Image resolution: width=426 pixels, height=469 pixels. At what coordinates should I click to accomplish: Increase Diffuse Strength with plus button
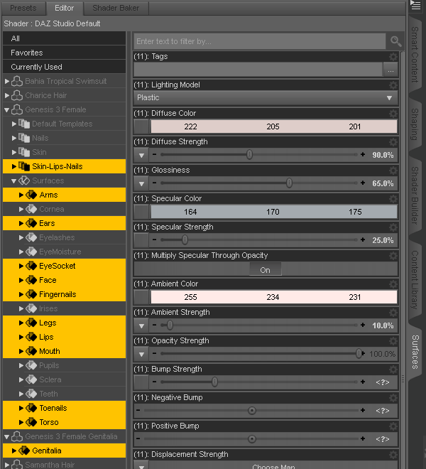point(363,154)
